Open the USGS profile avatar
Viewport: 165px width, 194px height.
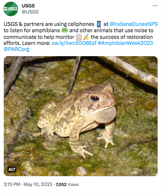coord(11,9)
